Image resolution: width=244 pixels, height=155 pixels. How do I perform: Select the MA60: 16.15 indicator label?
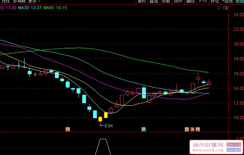pyautogui.click(x=55, y=8)
